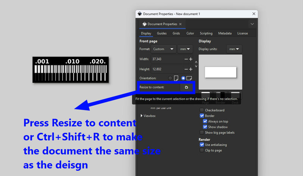
Task: Go to the Scripting tab
Action: coord(206,33)
